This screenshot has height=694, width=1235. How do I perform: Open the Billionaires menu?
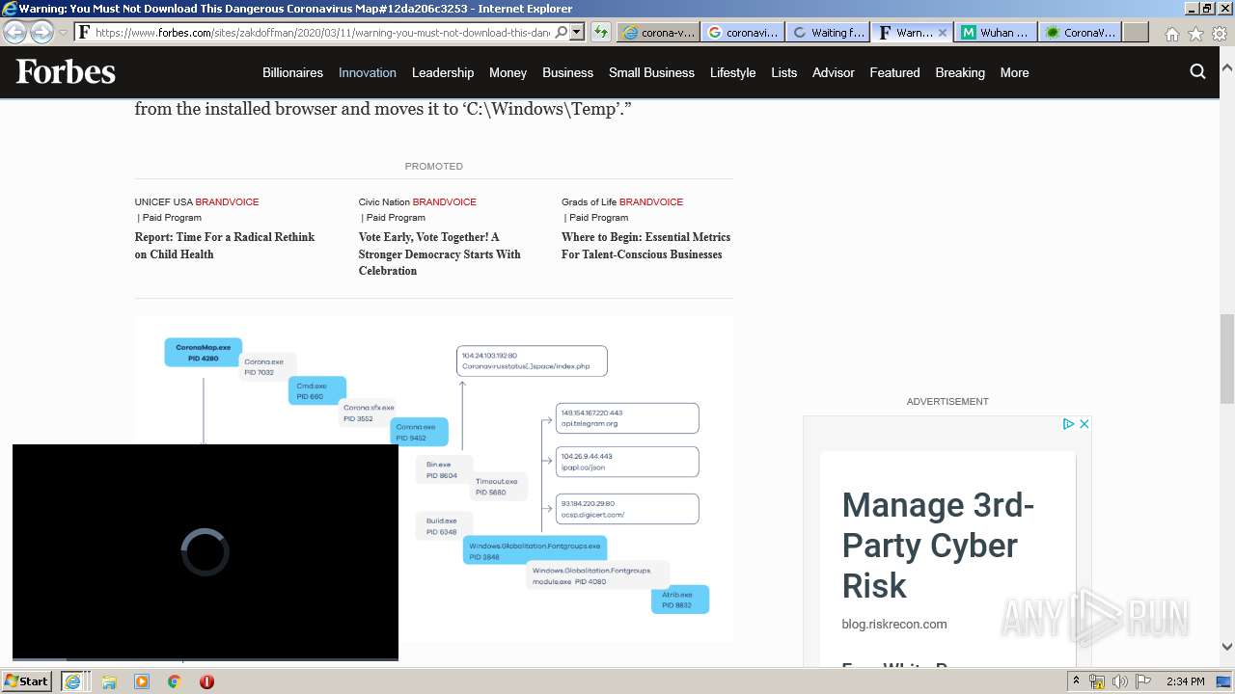(x=292, y=72)
